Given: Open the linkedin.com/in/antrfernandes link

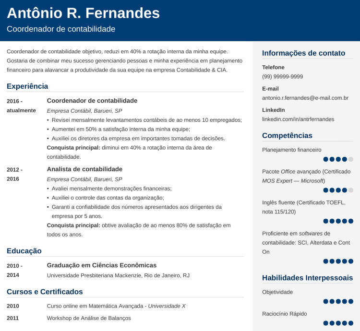Looking at the screenshot, I should (x=298, y=119).
